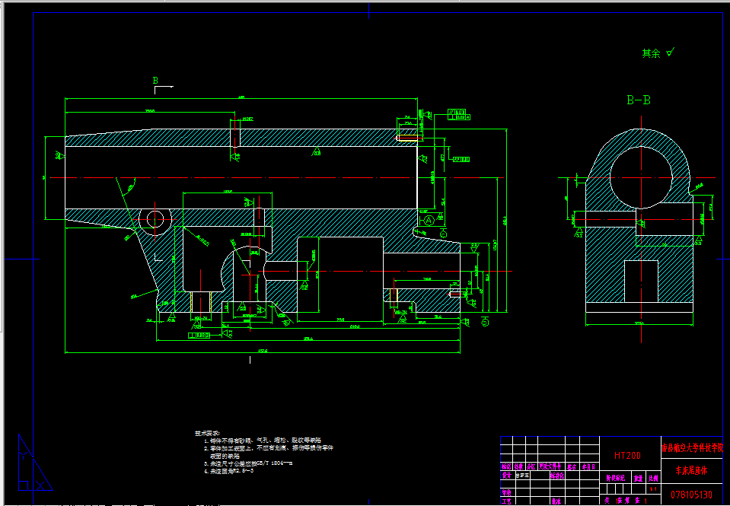The image size is (730, 506).
Task: Click the 分区 title block cell
Action: (531, 466)
